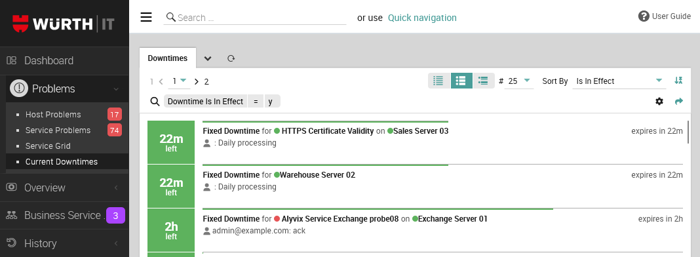
Task: Click Host Problems badge 17
Action: pos(115,115)
